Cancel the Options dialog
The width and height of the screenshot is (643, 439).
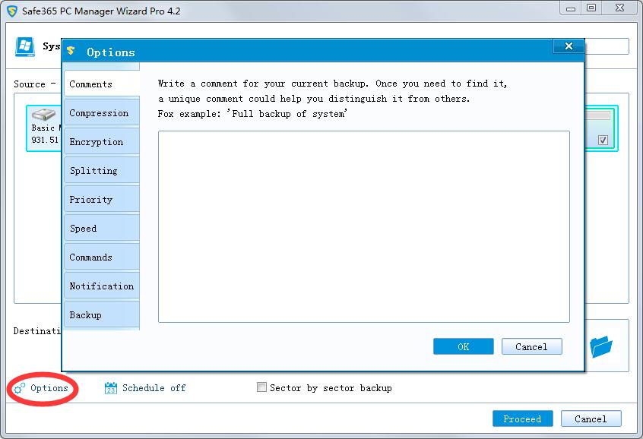click(531, 346)
